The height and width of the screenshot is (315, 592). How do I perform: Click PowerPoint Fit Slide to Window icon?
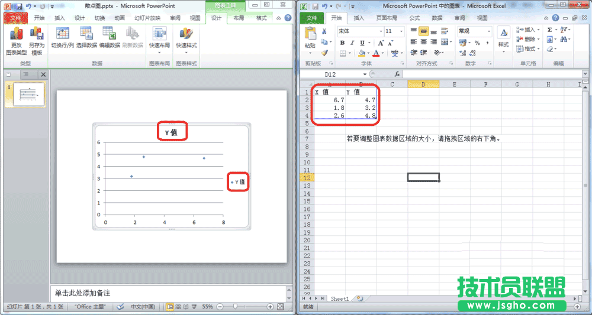[x=281, y=307]
